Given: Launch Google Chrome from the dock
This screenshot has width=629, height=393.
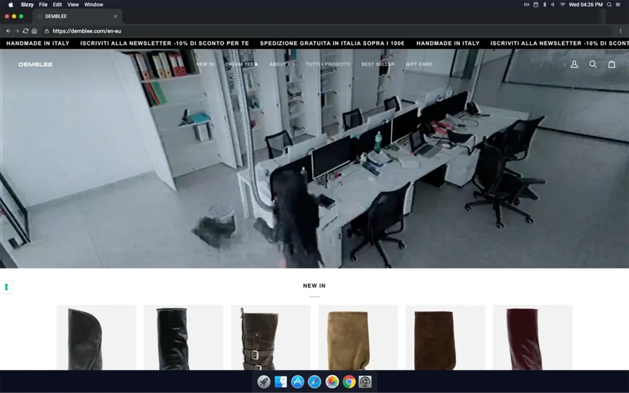Looking at the screenshot, I should tap(349, 382).
